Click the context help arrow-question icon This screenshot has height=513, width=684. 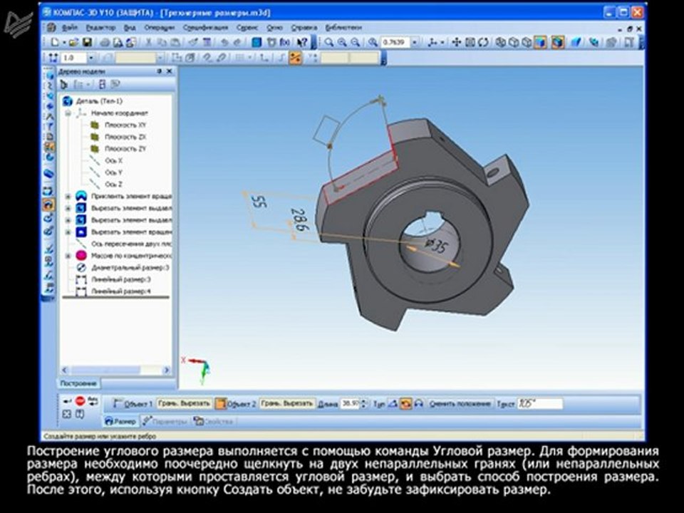[302, 42]
